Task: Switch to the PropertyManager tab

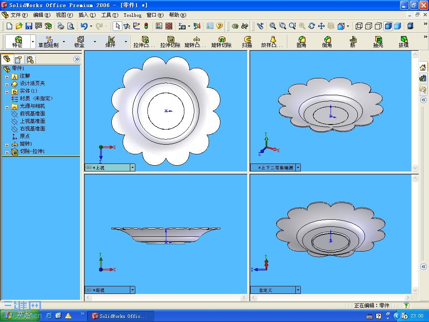Action: tap(18, 59)
